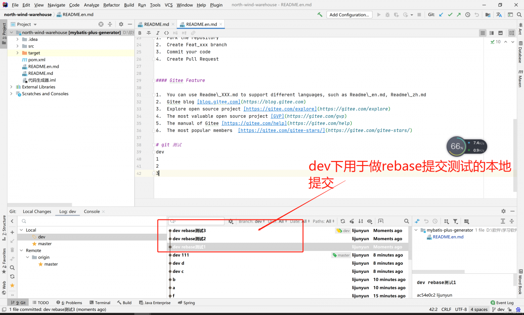Toggle eye view options in Git log
Image resolution: width=524 pixels, height=315 pixels.
tap(370, 221)
